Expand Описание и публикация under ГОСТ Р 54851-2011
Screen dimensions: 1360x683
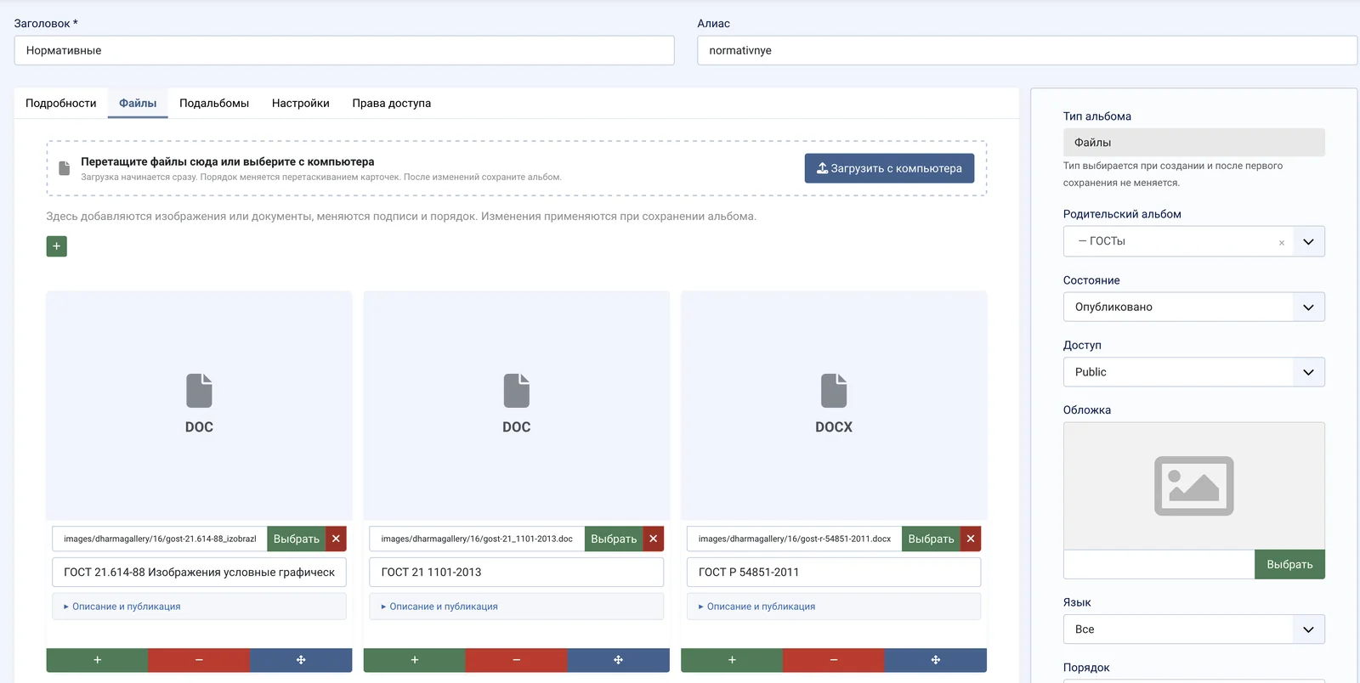click(x=756, y=607)
